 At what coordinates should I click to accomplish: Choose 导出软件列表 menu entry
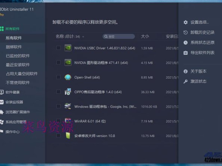(x=202, y=53)
